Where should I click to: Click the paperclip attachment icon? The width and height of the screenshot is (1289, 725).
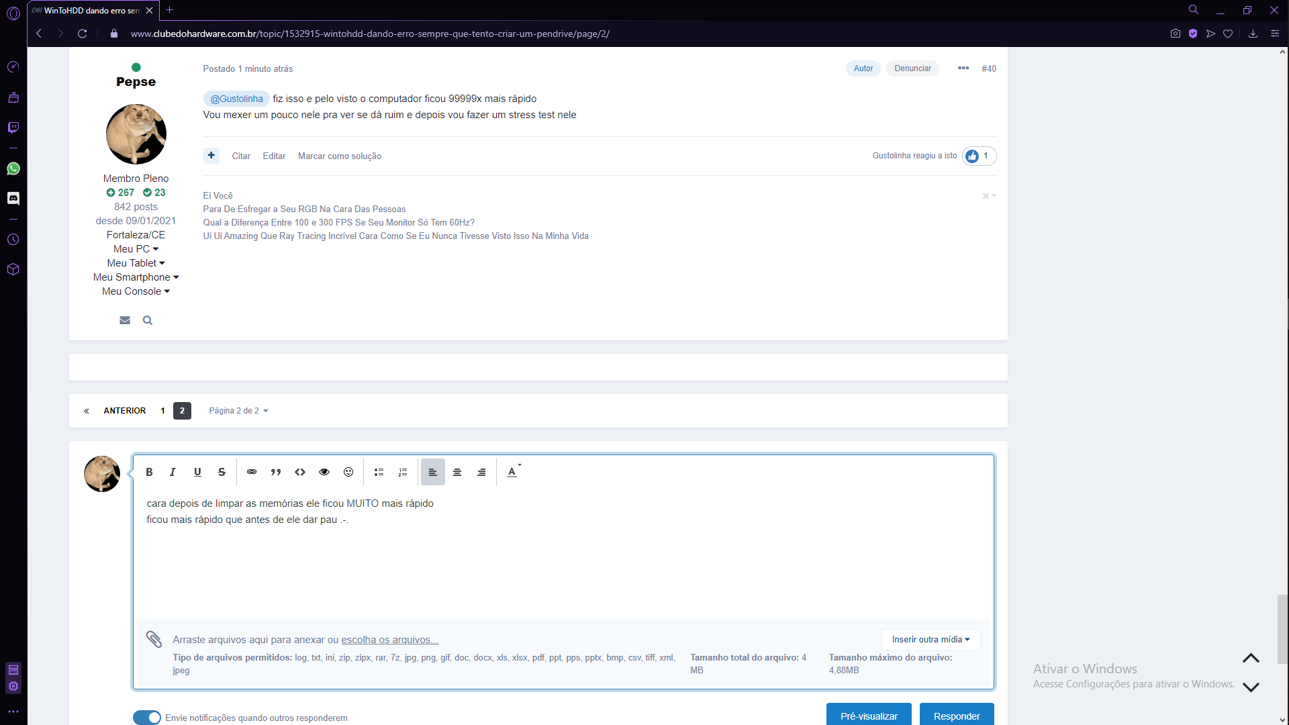click(x=154, y=639)
